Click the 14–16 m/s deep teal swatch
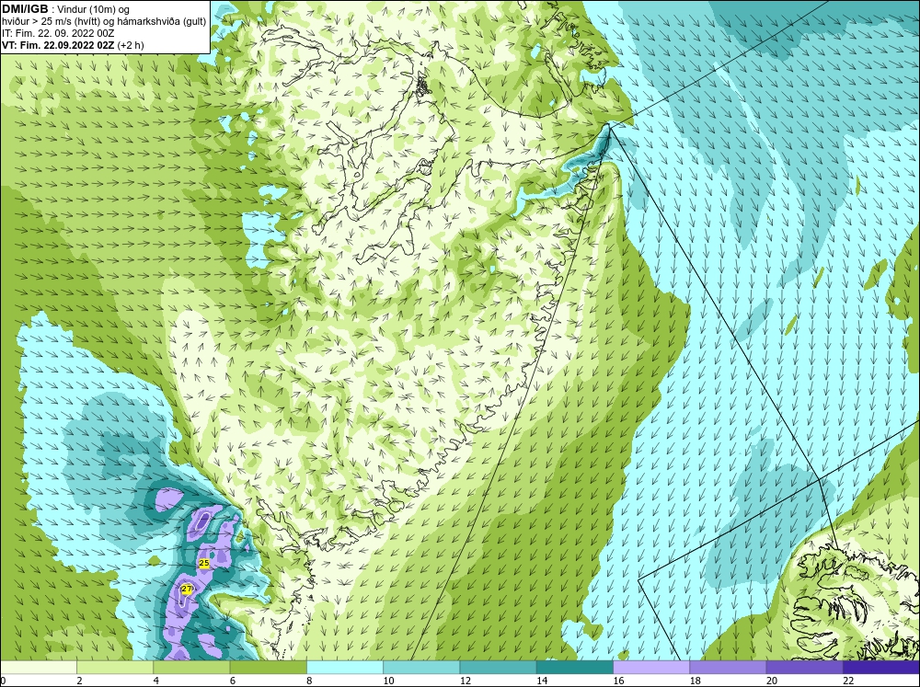920x687 pixels. [x=574, y=668]
